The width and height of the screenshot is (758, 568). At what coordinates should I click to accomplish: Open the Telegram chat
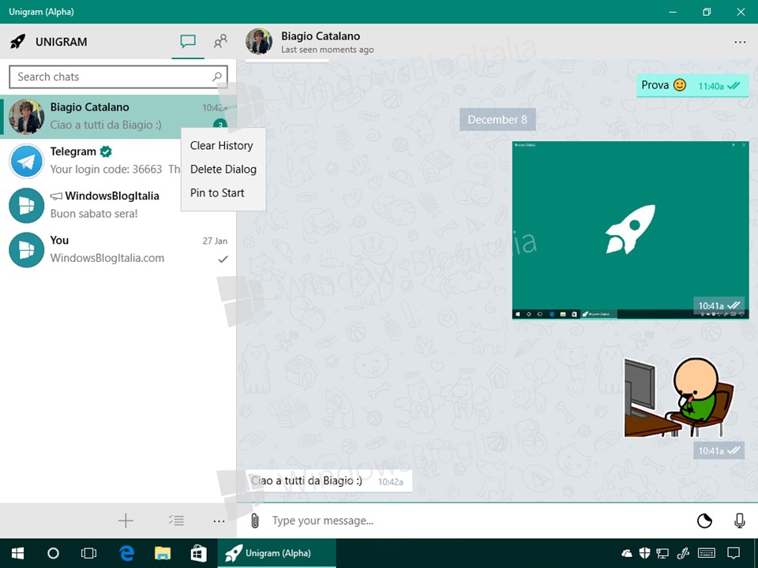[x=92, y=161]
